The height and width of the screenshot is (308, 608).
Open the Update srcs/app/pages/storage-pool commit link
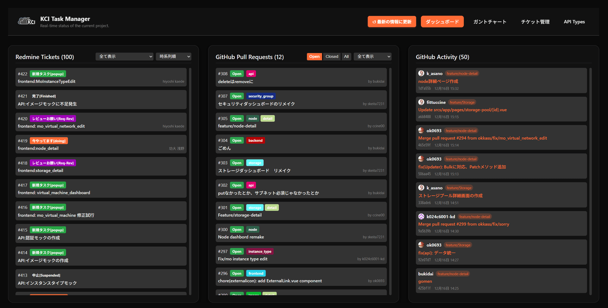[462, 110]
